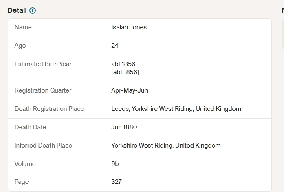This screenshot has height=192, width=284.
Task: Click the Detail heading
Action: pos(17,10)
